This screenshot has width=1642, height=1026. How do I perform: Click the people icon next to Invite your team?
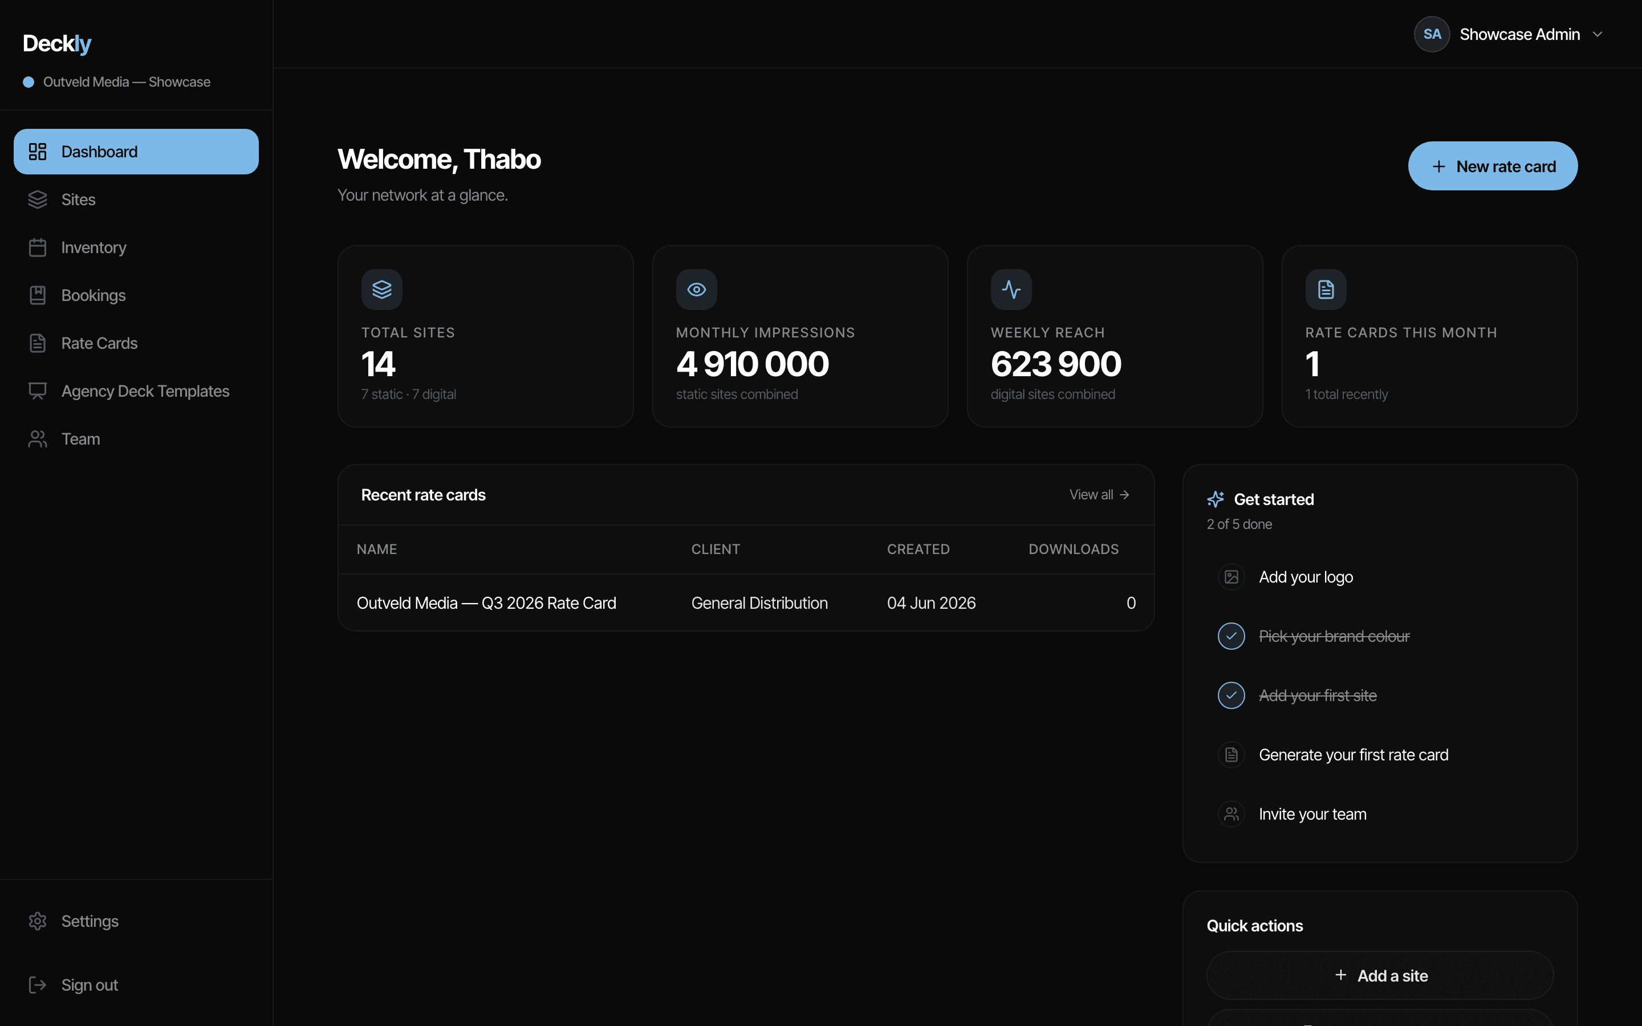(1231, 813)
